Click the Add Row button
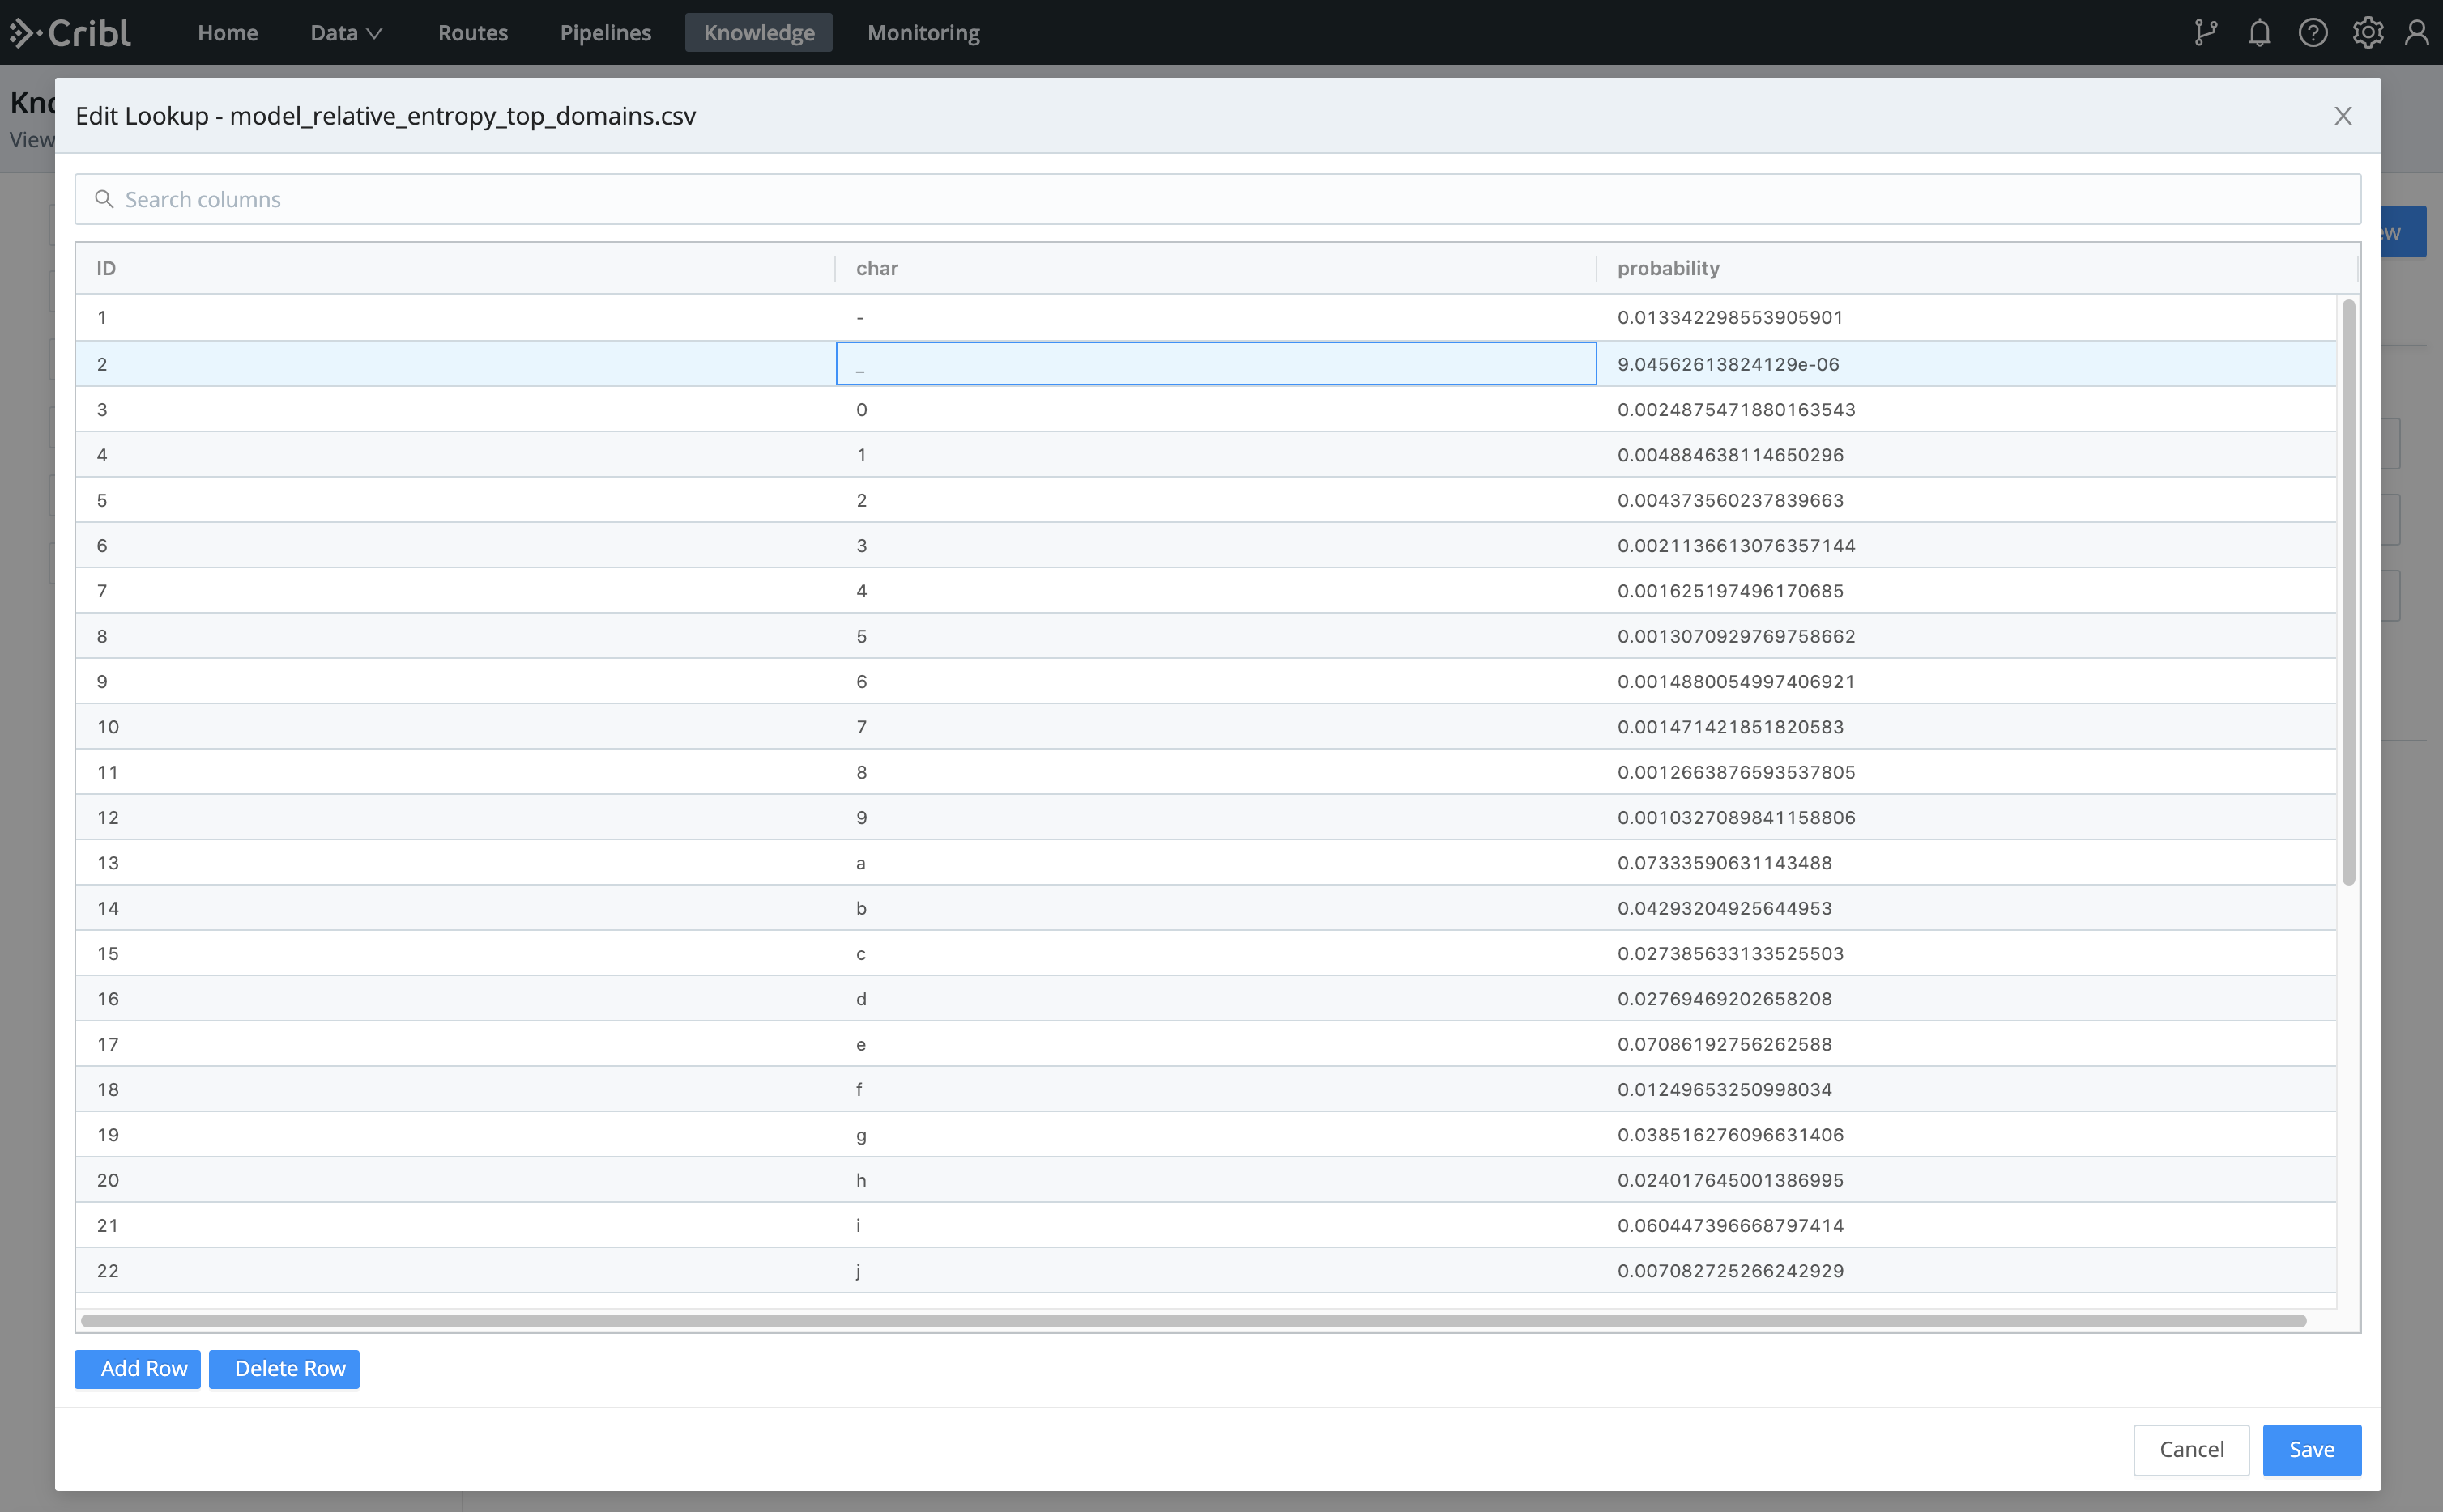 (138, 1368)
